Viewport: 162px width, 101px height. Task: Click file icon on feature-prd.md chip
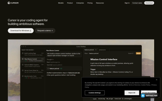pos(48,68)
